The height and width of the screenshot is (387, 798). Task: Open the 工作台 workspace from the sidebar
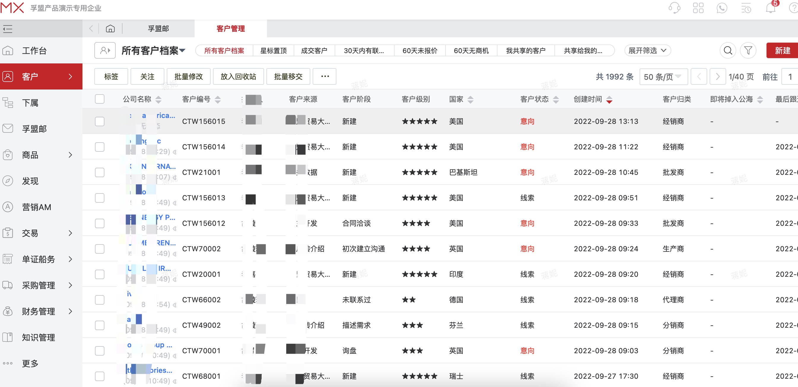coord(34,50)
